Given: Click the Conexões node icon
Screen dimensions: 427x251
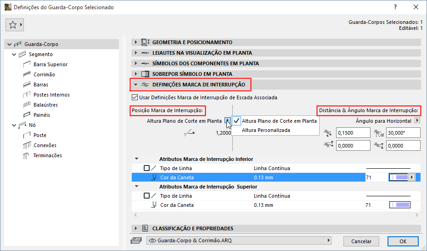Looking at the screenshot, I should coord(27,145).
